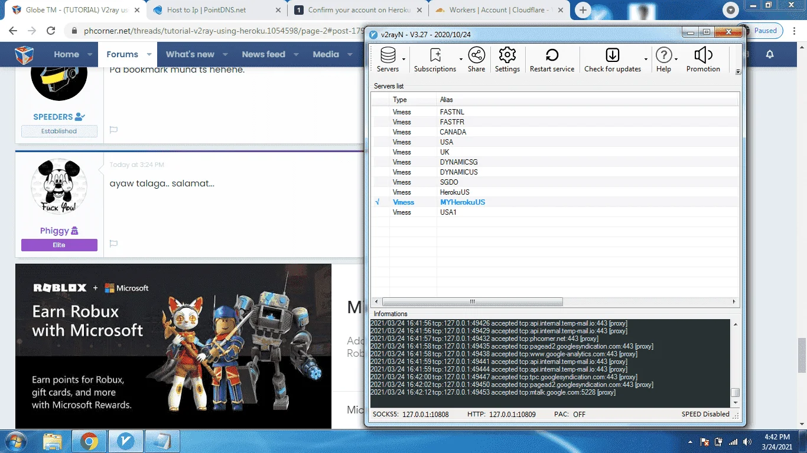Select the USA server row
Screen dimensions: 807x453
pos(555,142)
